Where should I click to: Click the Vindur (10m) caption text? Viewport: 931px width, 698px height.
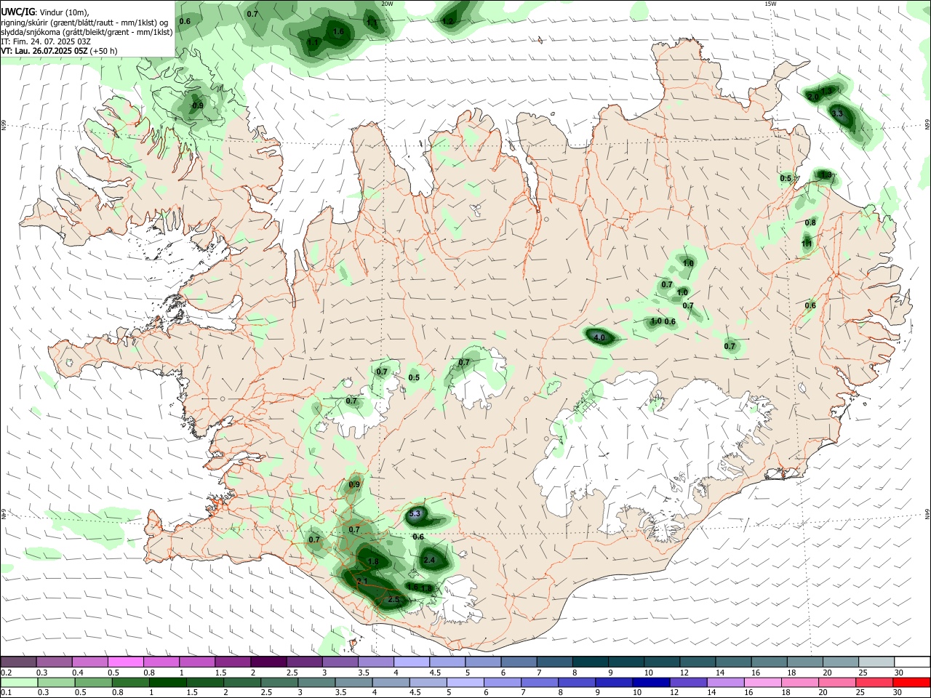point(64,12)
